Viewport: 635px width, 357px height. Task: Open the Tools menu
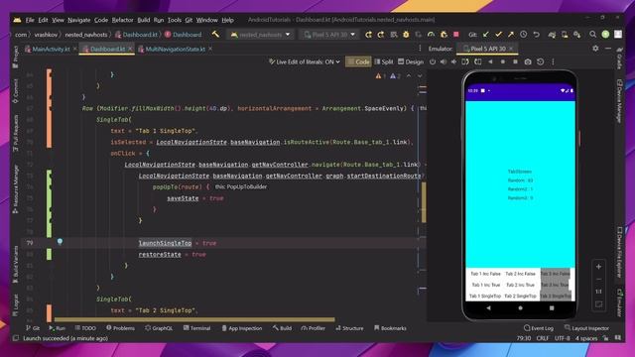click(x=175, y=20)
